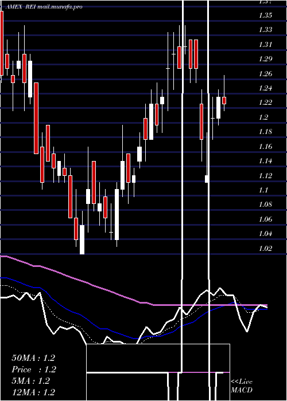Click the 1.26 price axis label

pyautogui.click(x=265, y=74)
